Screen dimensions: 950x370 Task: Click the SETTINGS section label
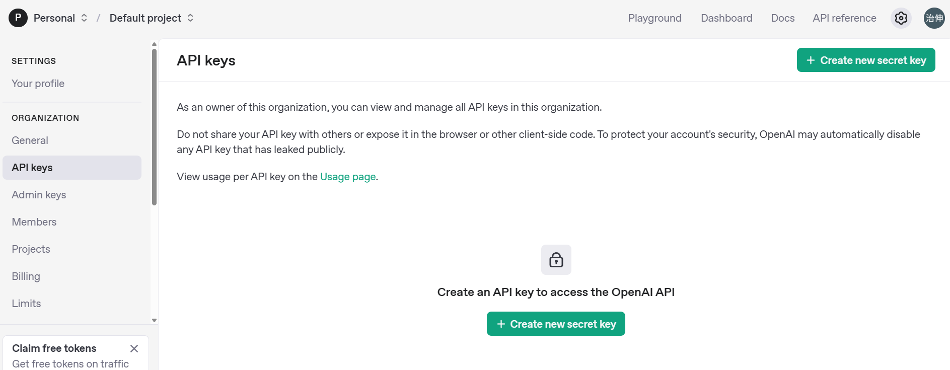(x=34, y=61)
